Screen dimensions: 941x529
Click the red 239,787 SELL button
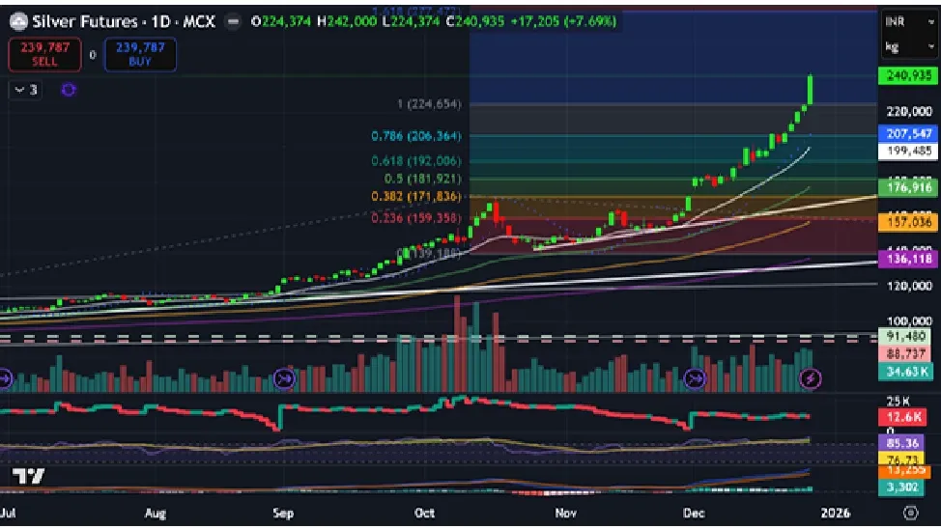[x=44, y=55]
